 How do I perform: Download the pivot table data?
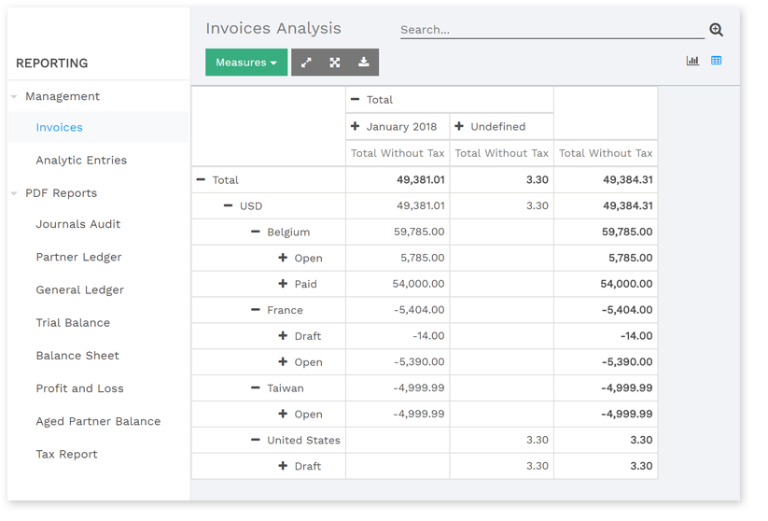click(x=364, y=63)
